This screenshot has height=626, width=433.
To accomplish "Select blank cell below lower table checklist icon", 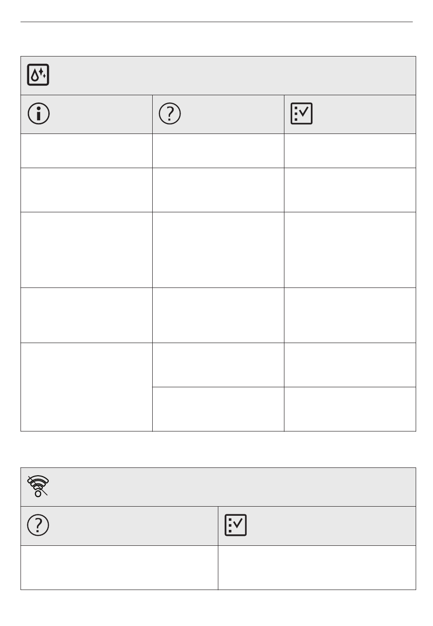I will point(317,568).
